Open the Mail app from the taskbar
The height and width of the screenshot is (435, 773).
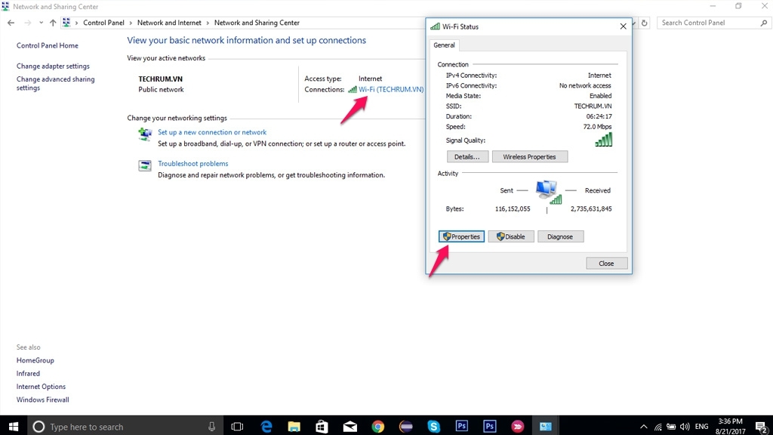(x=350, y=426)
